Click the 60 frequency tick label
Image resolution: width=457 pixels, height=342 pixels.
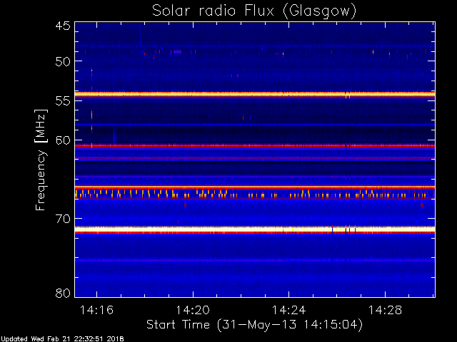63,140
